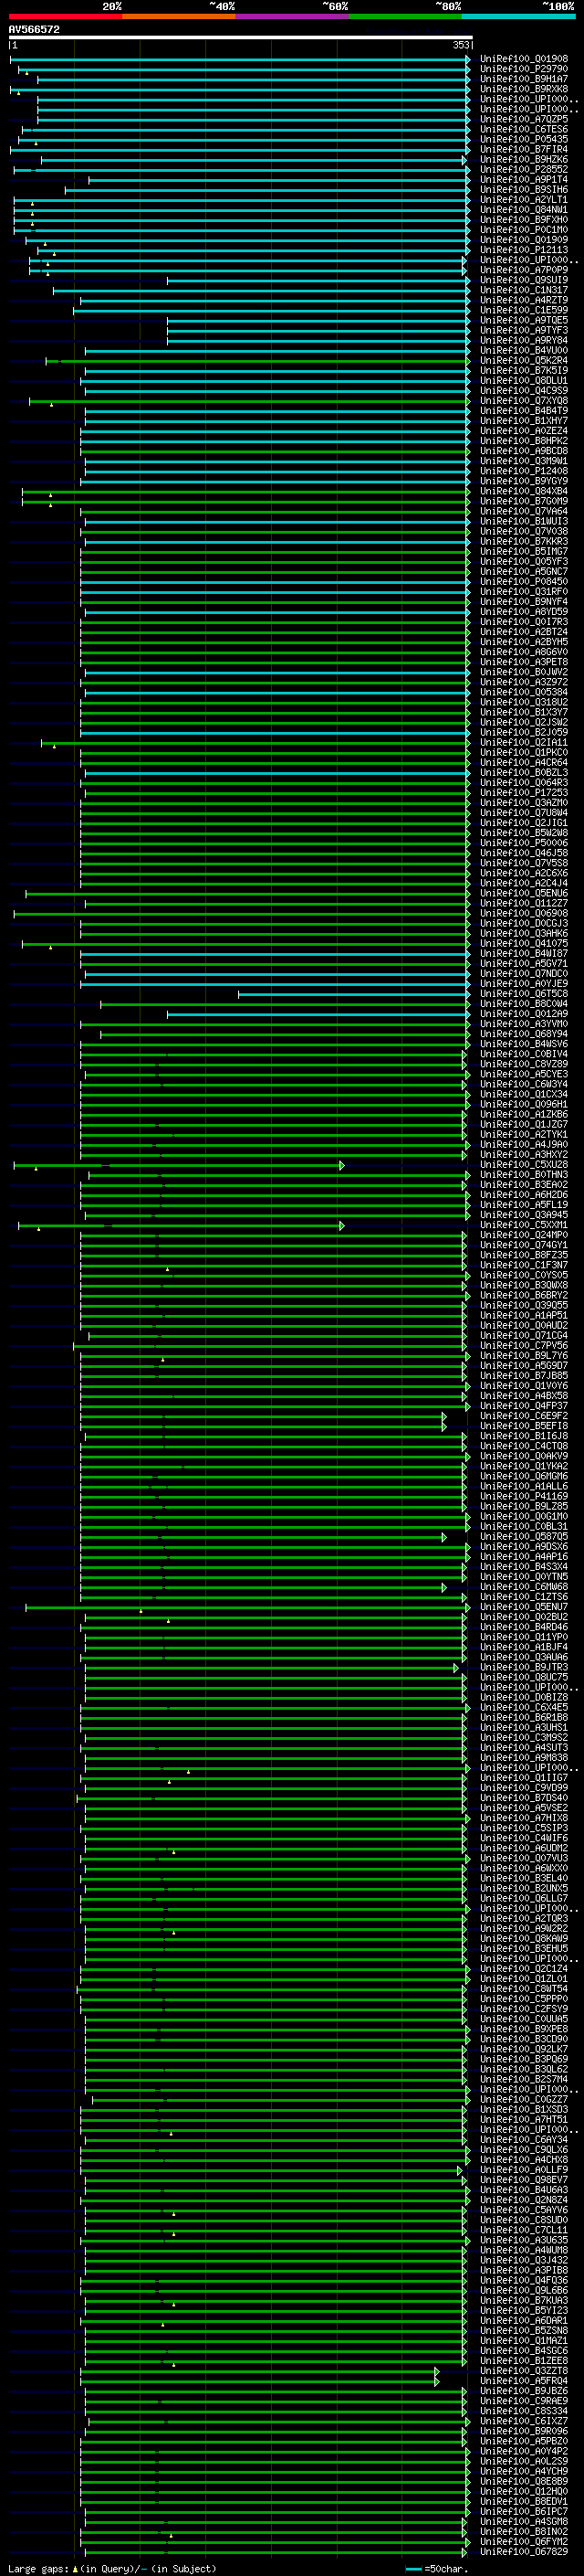Open hit UniRef100_Q01908
584x2576 pixels.
pos(523,59)
